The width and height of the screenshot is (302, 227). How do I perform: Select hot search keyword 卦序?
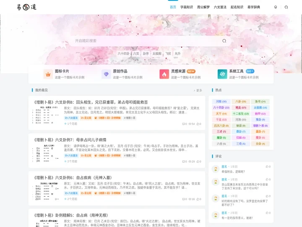click(146, 54)
